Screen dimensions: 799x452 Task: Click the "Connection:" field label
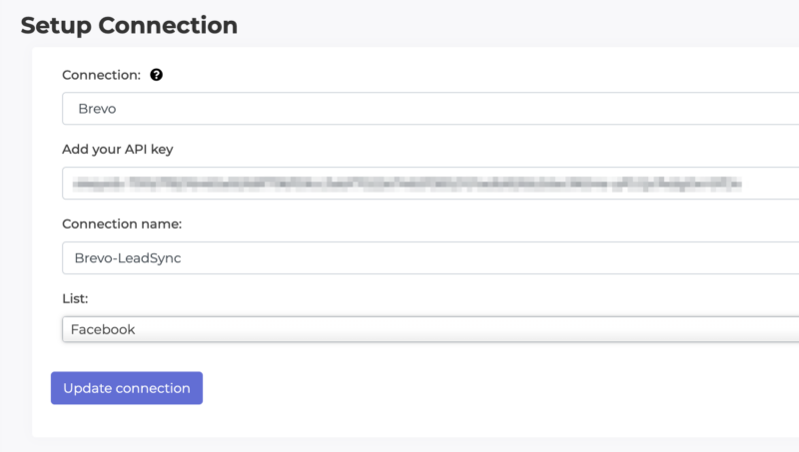coord(101,75)
